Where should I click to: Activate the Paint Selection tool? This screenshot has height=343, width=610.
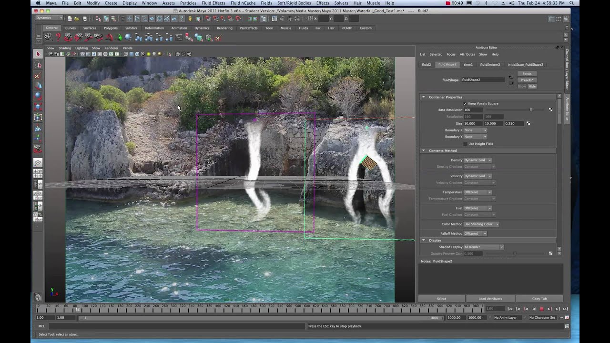click(x=38, y=75)
